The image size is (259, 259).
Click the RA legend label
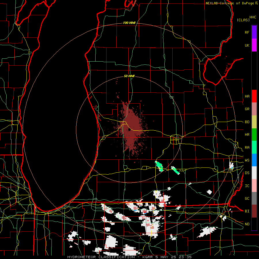[x=247, y=148]
